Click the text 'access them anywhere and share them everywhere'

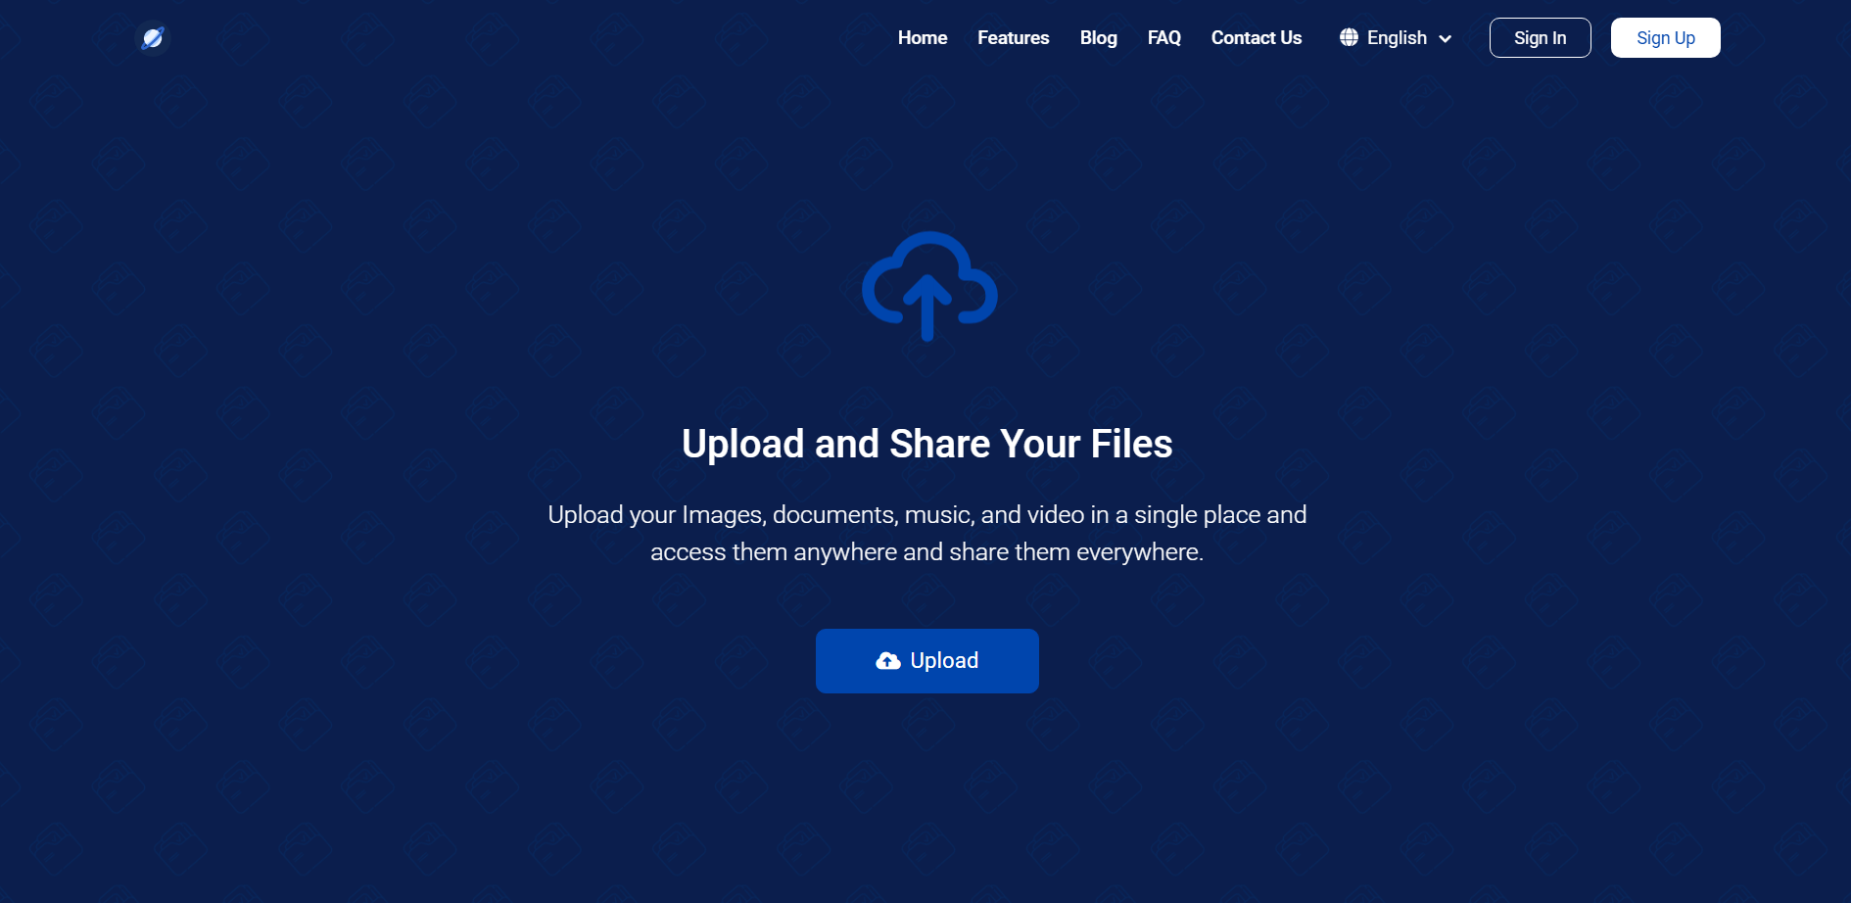pos(926,551)
